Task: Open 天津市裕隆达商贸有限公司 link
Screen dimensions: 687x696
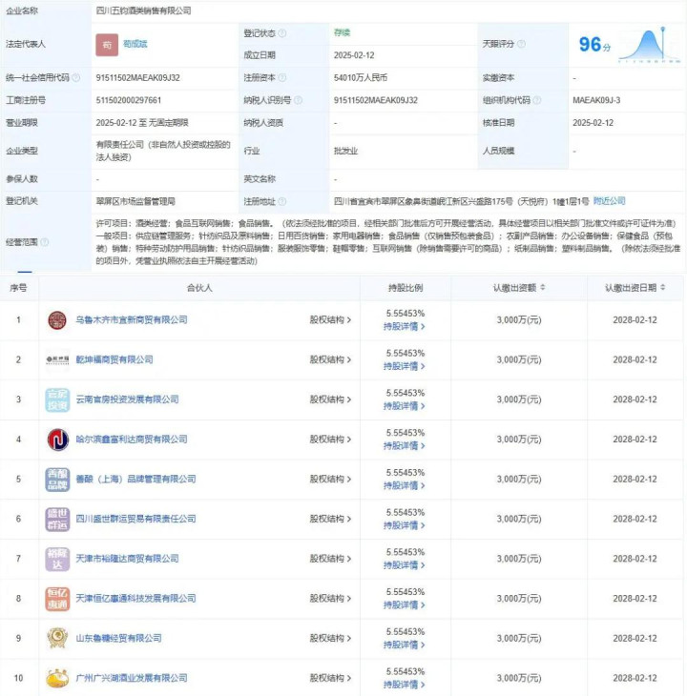Action: pos(128,559)
